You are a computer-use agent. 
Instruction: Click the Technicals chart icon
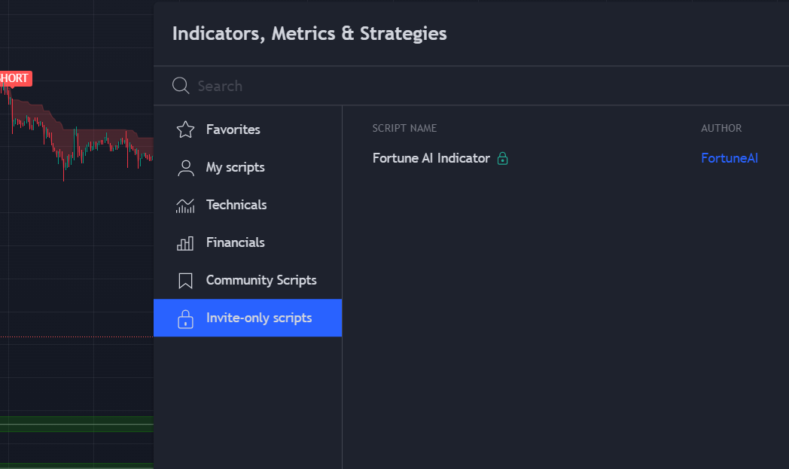pyautogui.click(x=185, y=206)
